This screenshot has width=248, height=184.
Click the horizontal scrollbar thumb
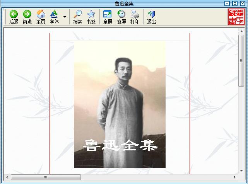(46, 177)
